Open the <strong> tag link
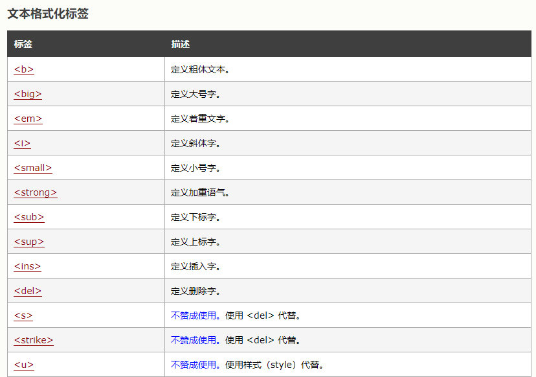536x377 pixels. [36, 192]
